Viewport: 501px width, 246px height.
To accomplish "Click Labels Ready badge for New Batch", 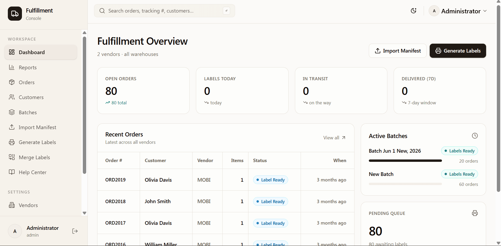I will [x=460, y=174].
